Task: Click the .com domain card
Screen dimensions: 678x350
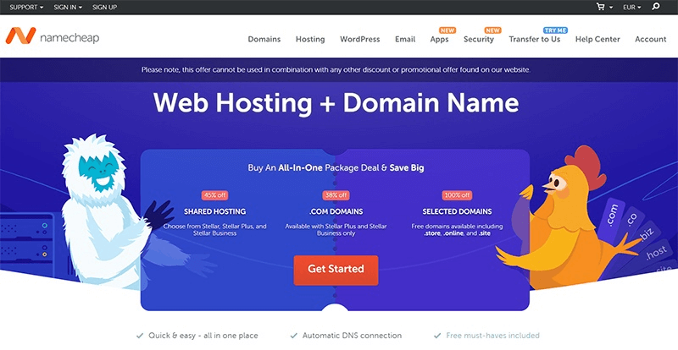Action: pos(611,216)
